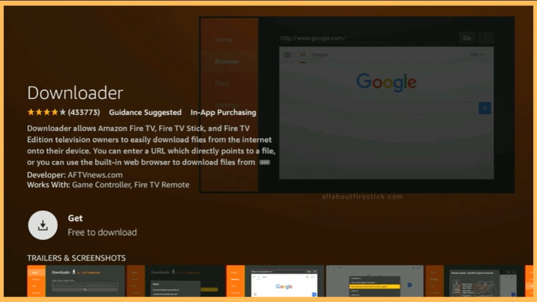The width and height of the screenshot is (537, 302).
Task: Select Home in the preview sidebar
Action: [224, 40]
